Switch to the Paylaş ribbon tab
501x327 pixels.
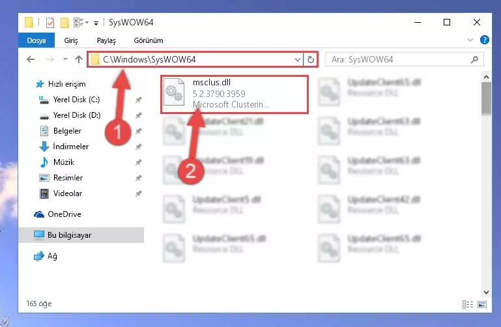pos(106,40)
